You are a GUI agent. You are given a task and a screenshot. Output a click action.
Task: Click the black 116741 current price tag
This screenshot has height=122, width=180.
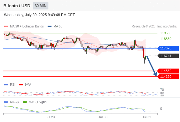[x=168, y=56]
